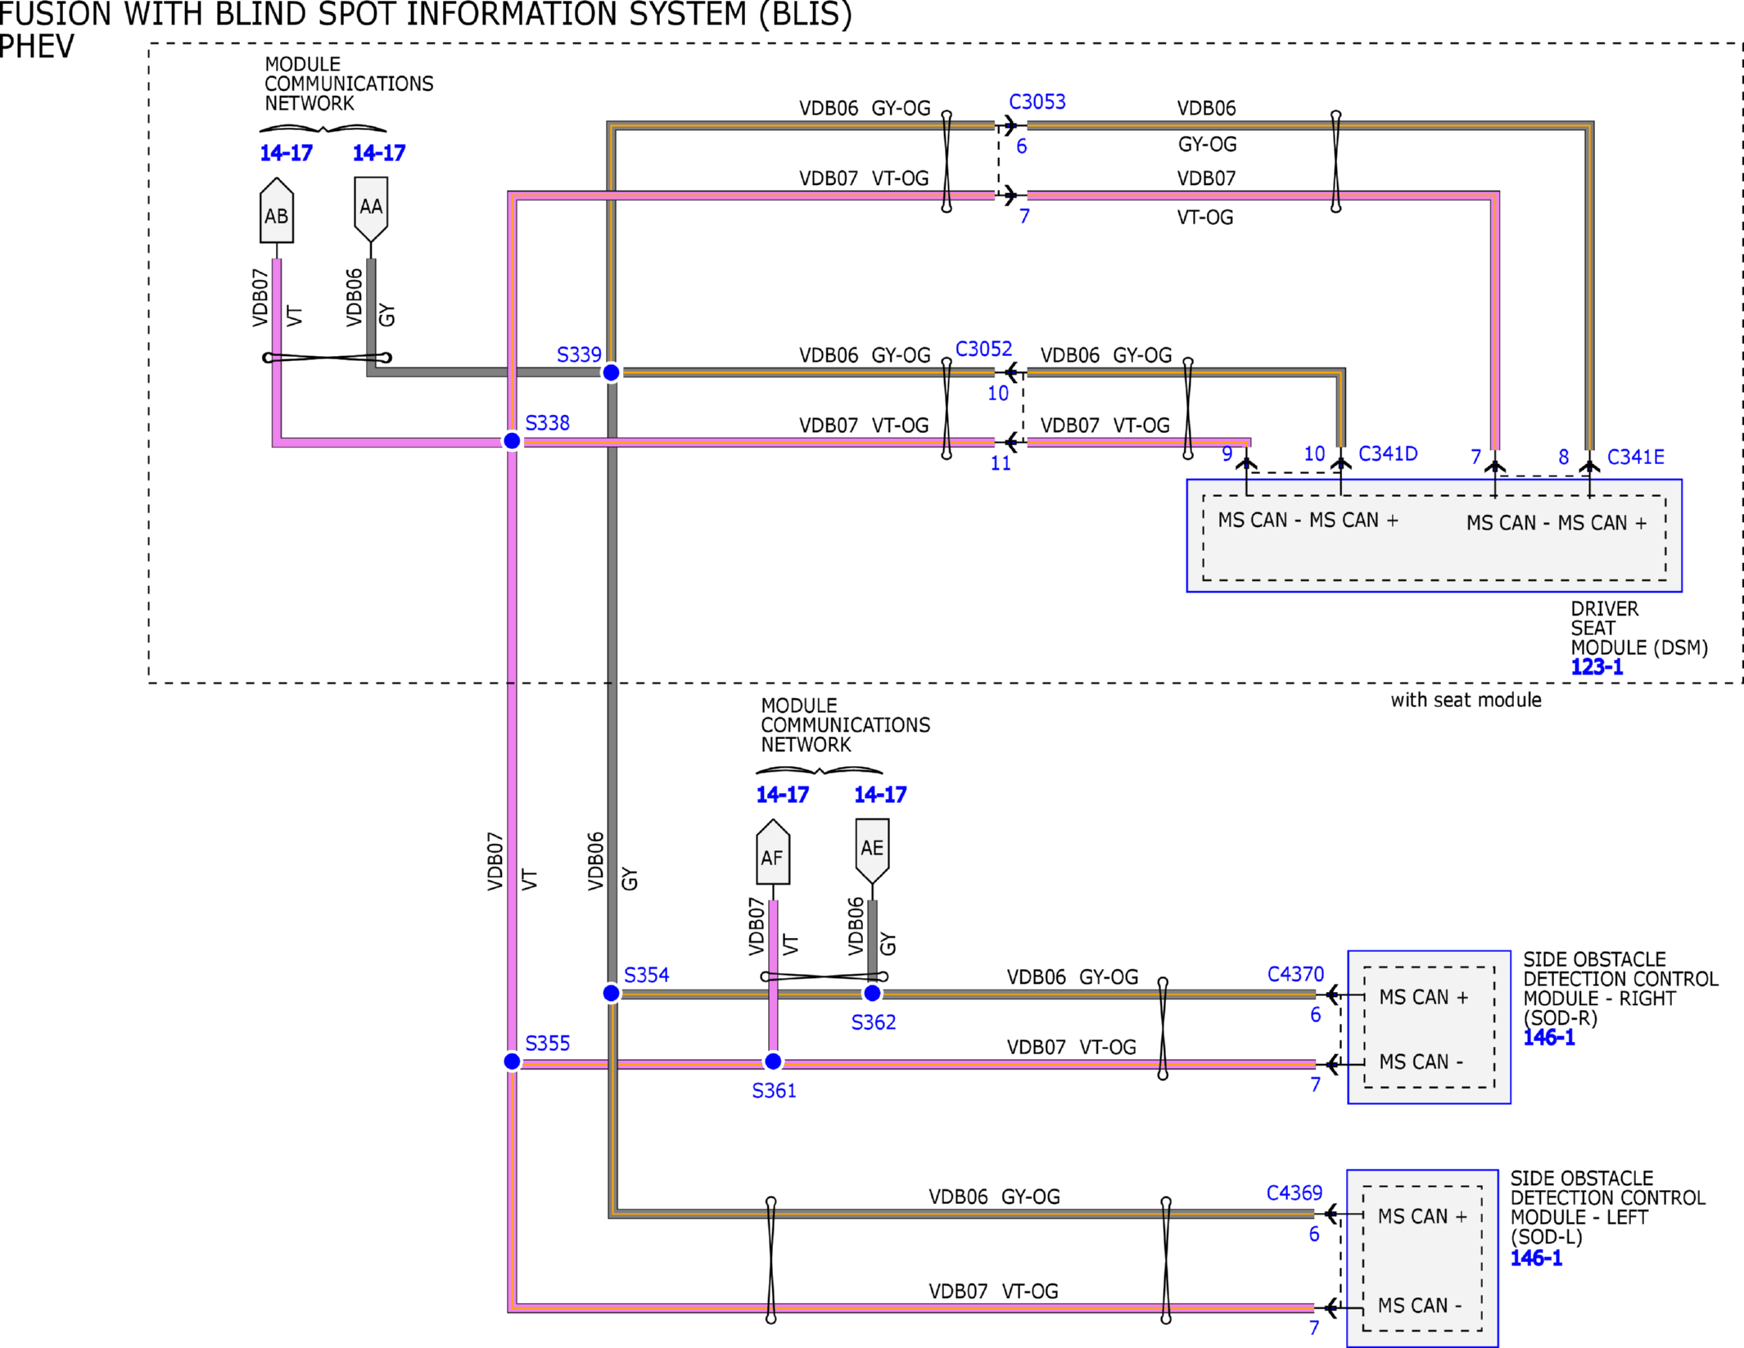This screenshot has width=1744, height=1348.
Task: Click the S361 splice label
Action: [x=774, y=1091]
